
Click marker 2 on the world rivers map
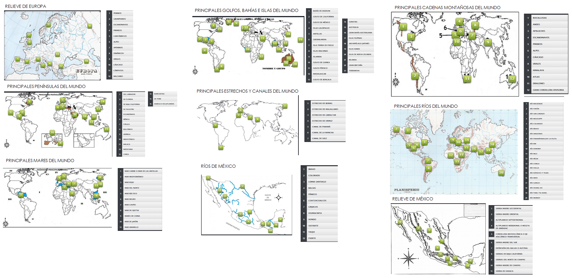pyautogui.click(x=396, y=129)
